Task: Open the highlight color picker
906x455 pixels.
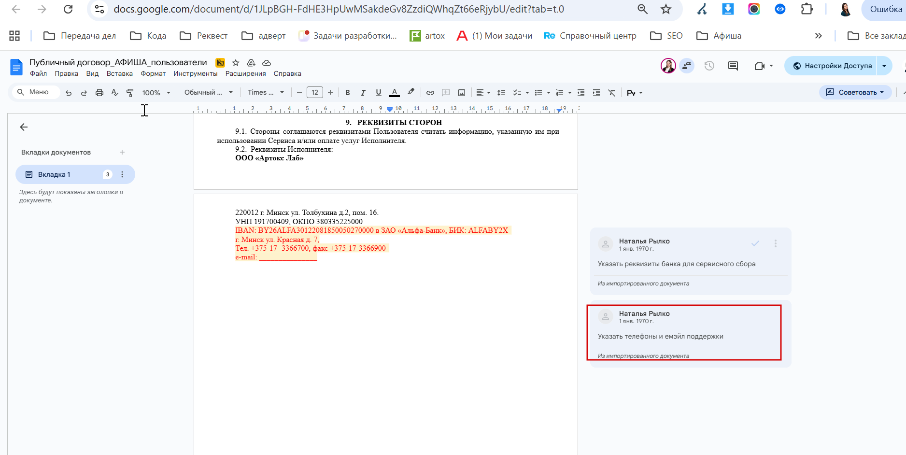Action: (x=411, y=92)
